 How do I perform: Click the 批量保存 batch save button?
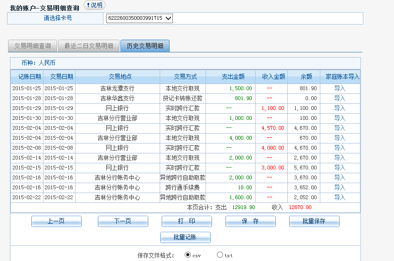click(314, 221)
